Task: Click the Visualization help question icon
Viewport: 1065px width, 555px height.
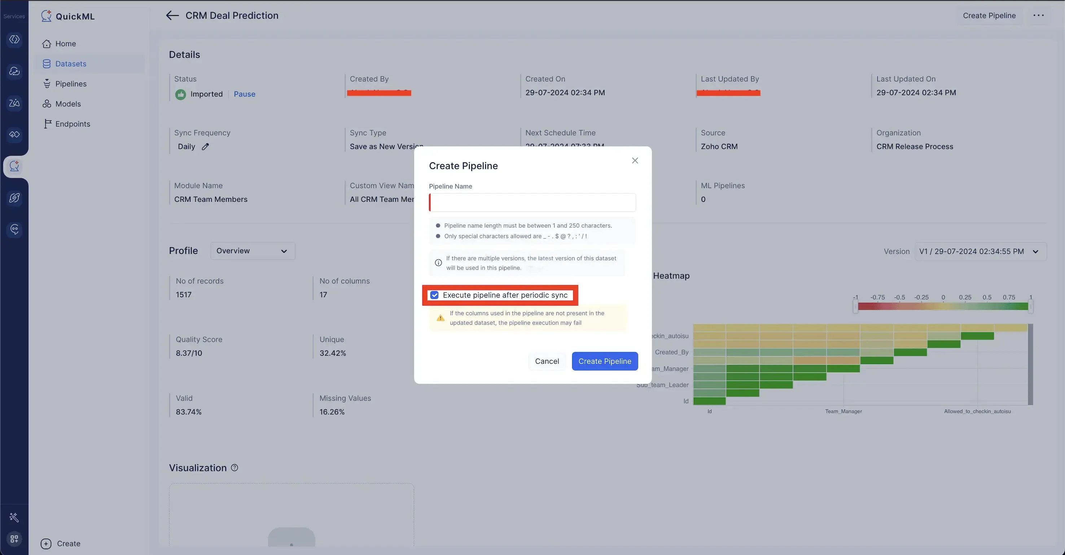Action: 235,467
